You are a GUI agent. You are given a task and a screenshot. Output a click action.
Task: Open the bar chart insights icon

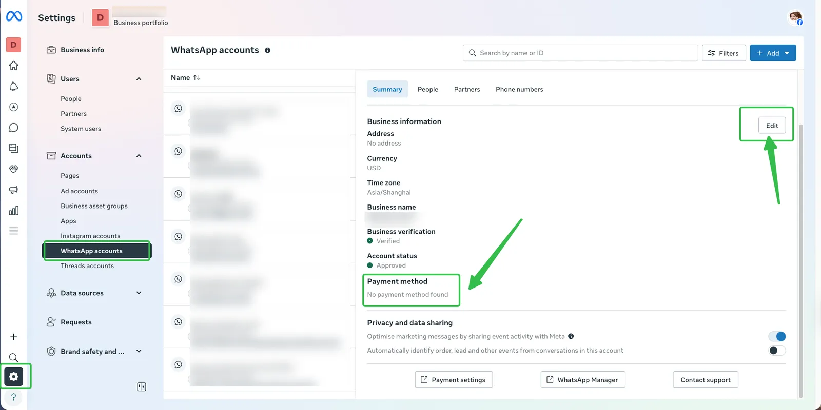pyautogui.click(x=14, y=211)
